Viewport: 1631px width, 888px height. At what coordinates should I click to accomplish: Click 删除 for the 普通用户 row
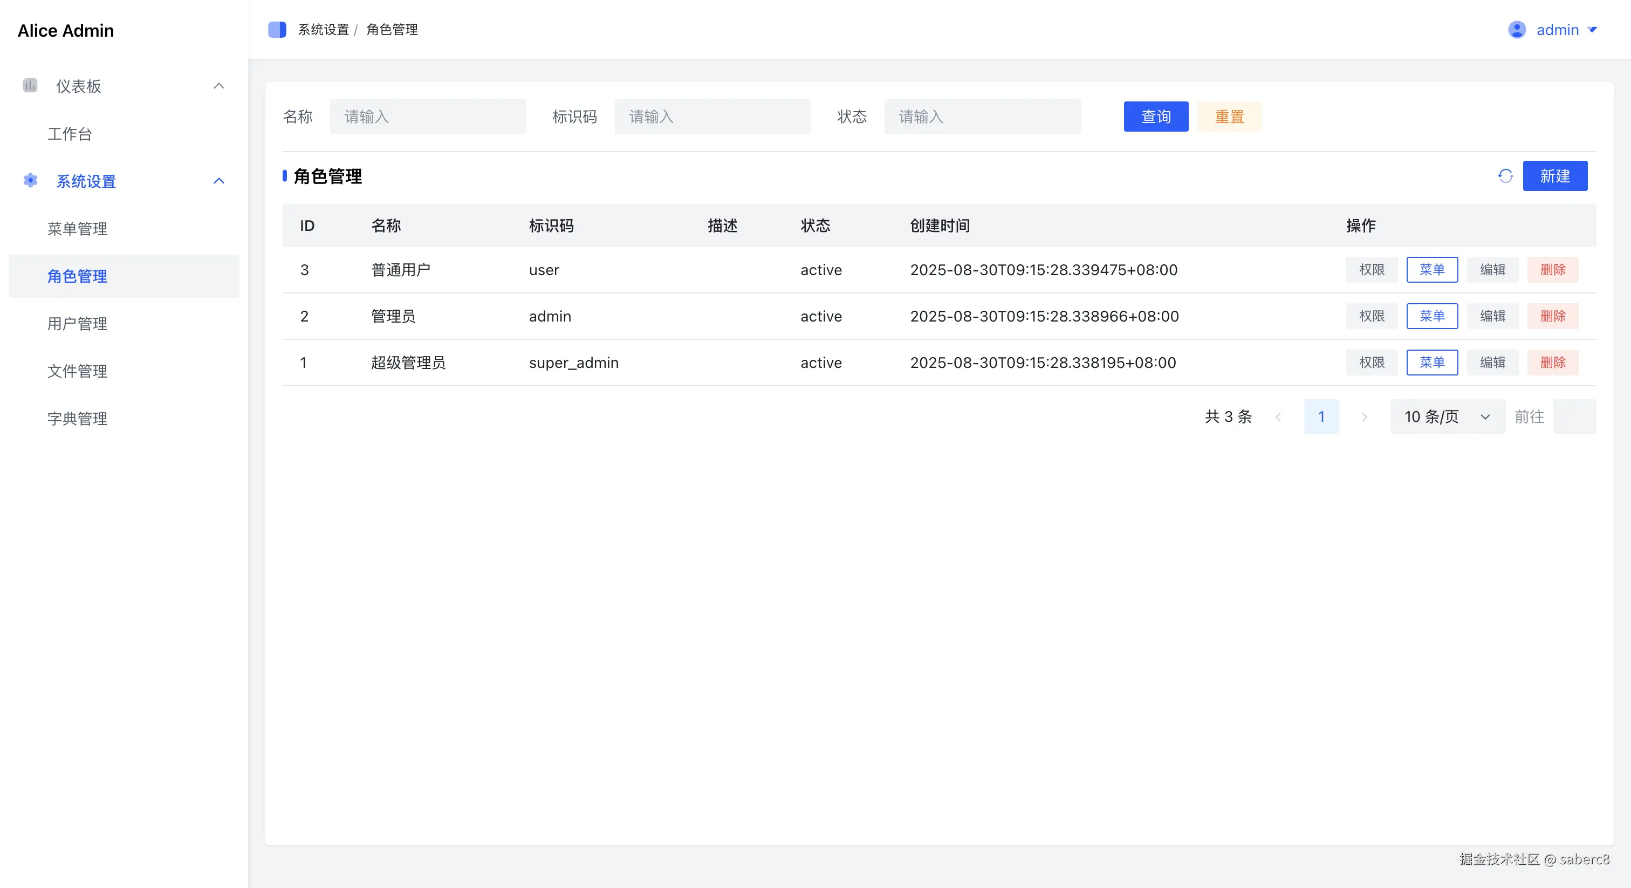pos(1552,270)
